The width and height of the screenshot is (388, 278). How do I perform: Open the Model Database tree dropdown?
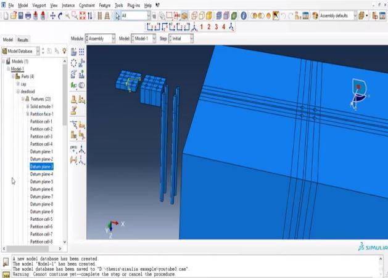coord(21,51)
